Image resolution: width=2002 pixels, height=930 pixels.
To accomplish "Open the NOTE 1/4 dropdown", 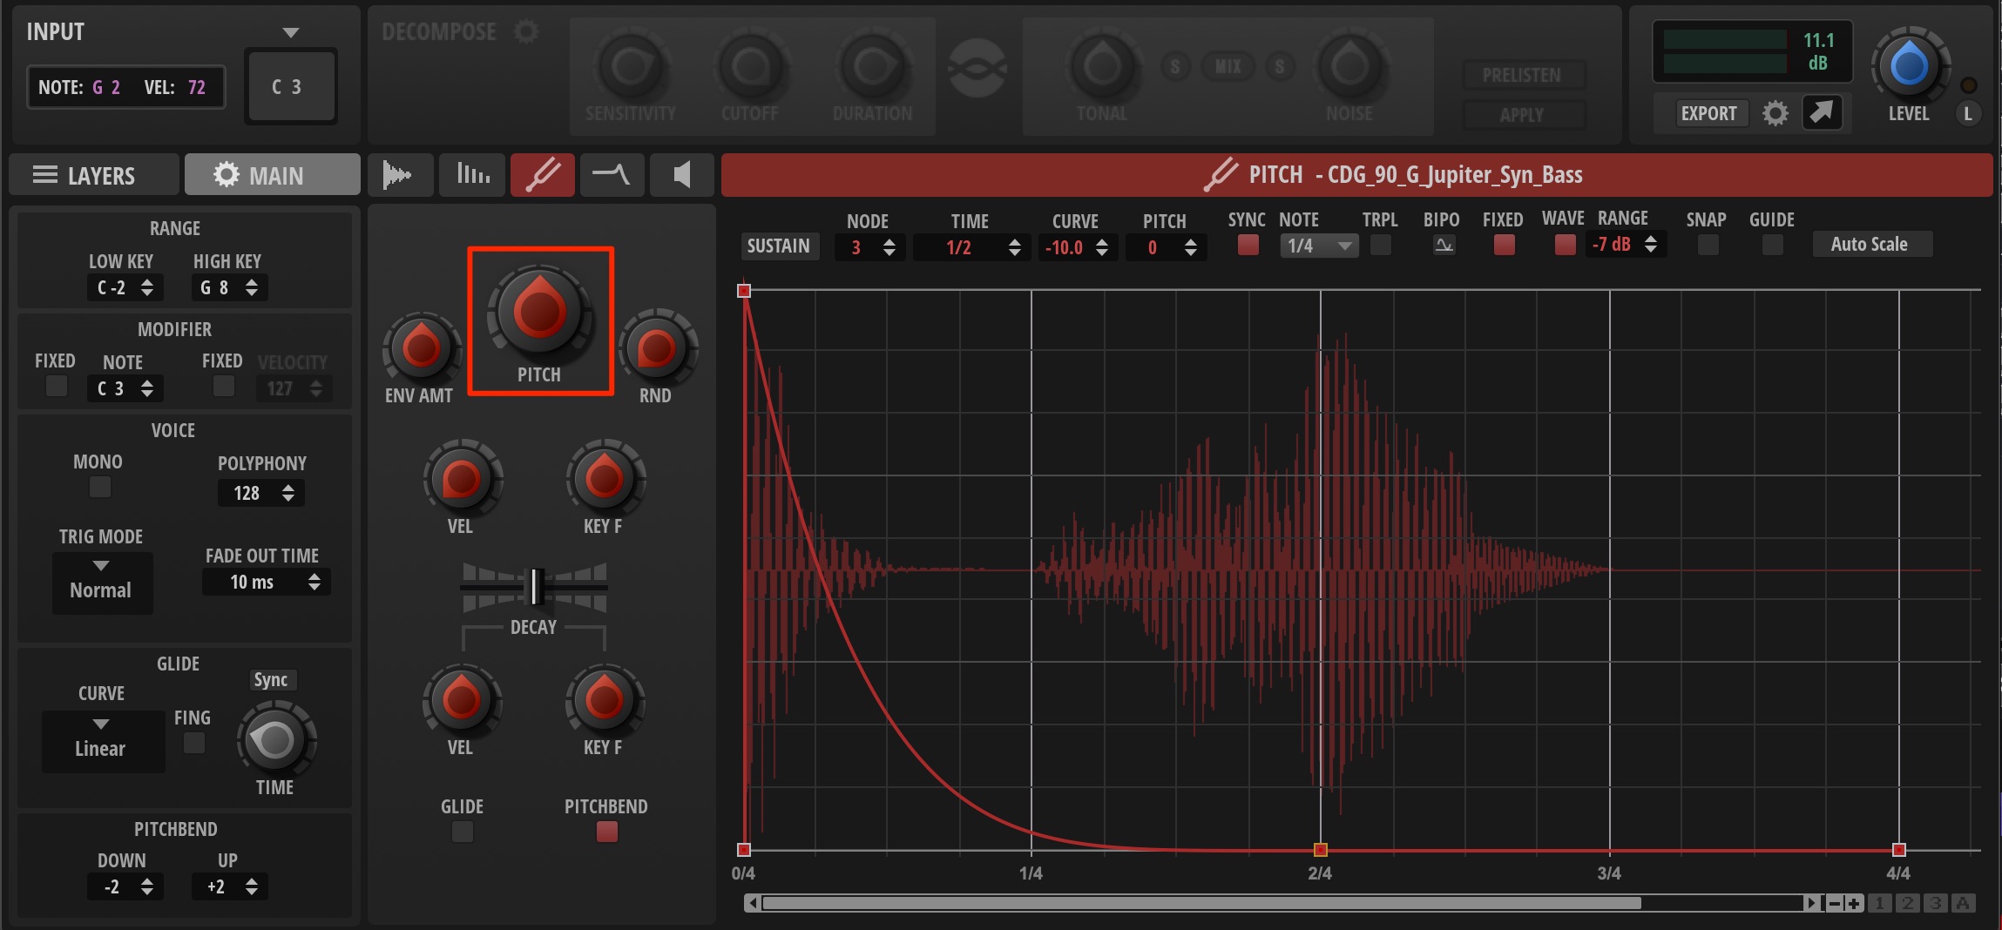I will pos(1318,246).
